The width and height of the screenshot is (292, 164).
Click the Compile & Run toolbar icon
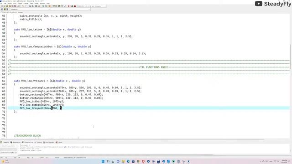click(59, 6)
